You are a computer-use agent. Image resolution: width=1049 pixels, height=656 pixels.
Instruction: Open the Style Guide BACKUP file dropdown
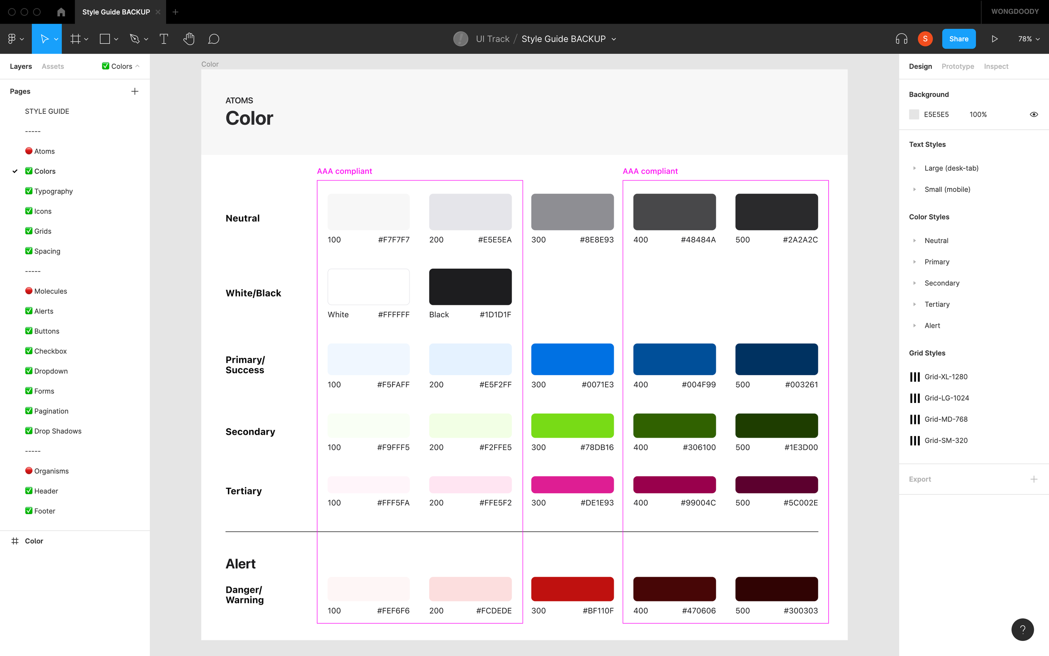[x=614, y=39]
